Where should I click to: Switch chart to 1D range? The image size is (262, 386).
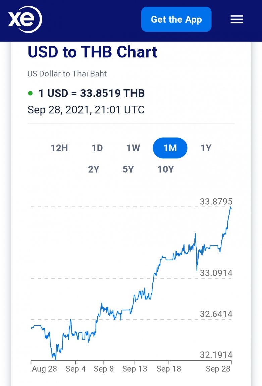97,148
